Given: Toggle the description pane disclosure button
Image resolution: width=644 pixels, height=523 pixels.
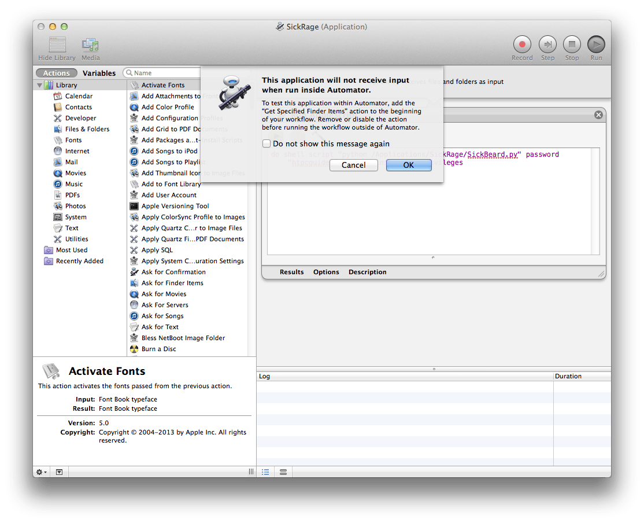Looking at the screenshot, I should (59, 472).
